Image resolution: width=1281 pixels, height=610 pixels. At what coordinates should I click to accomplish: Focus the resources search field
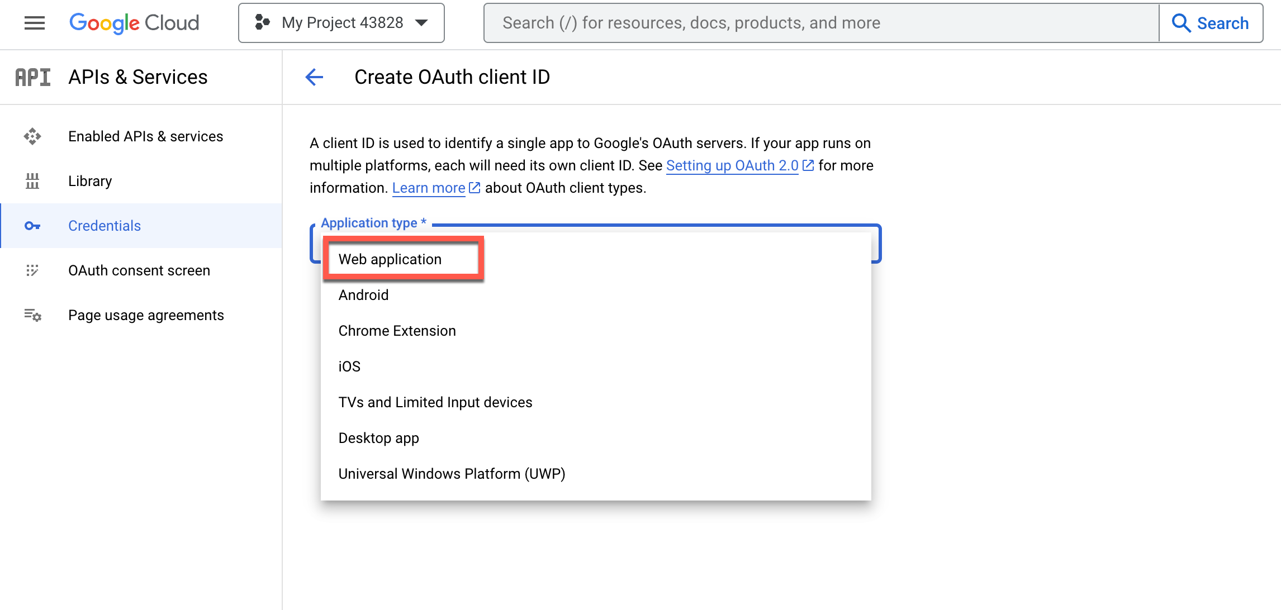pyautogui.click(x=821, y=23)
